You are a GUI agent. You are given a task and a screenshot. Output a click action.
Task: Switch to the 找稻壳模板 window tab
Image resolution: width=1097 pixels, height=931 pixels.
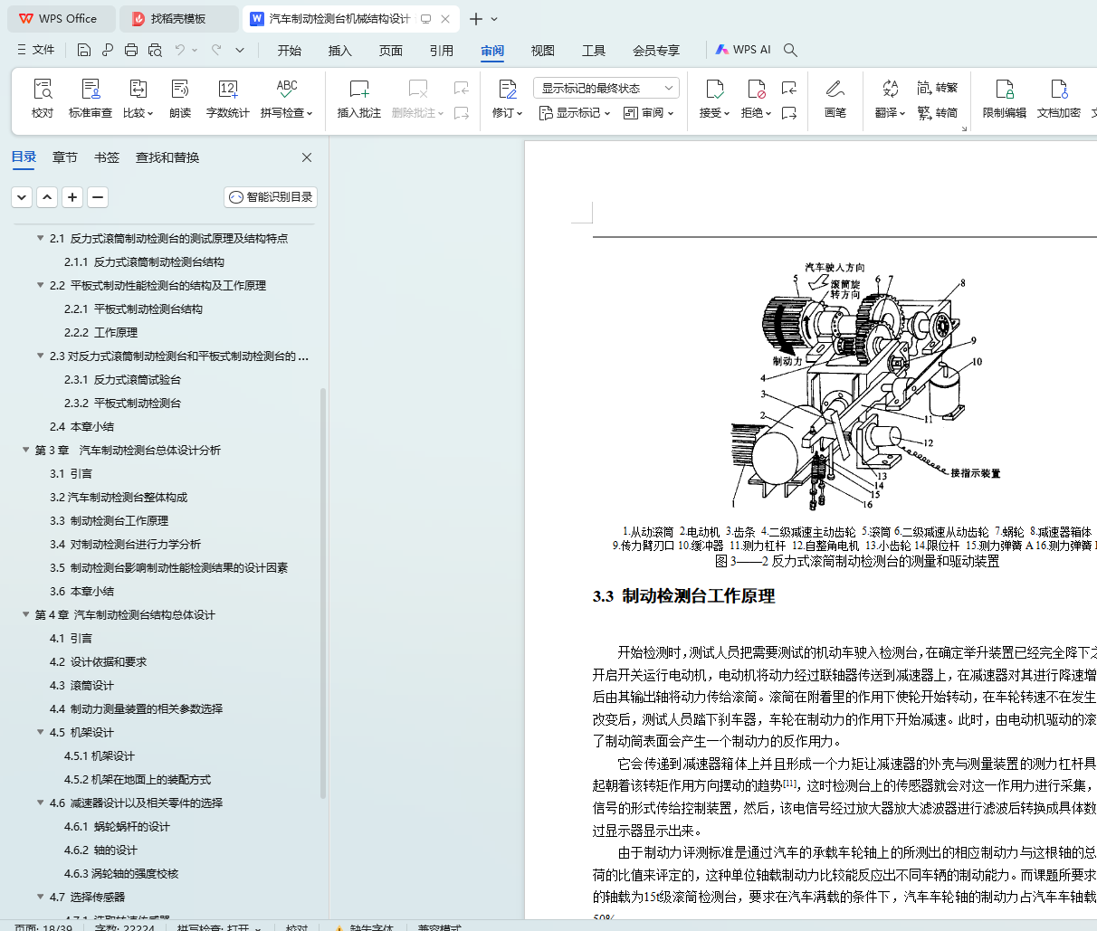click(179, 19)
